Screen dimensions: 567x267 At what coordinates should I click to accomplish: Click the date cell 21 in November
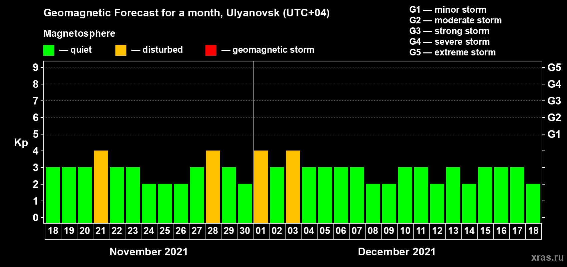click(101, 231)
